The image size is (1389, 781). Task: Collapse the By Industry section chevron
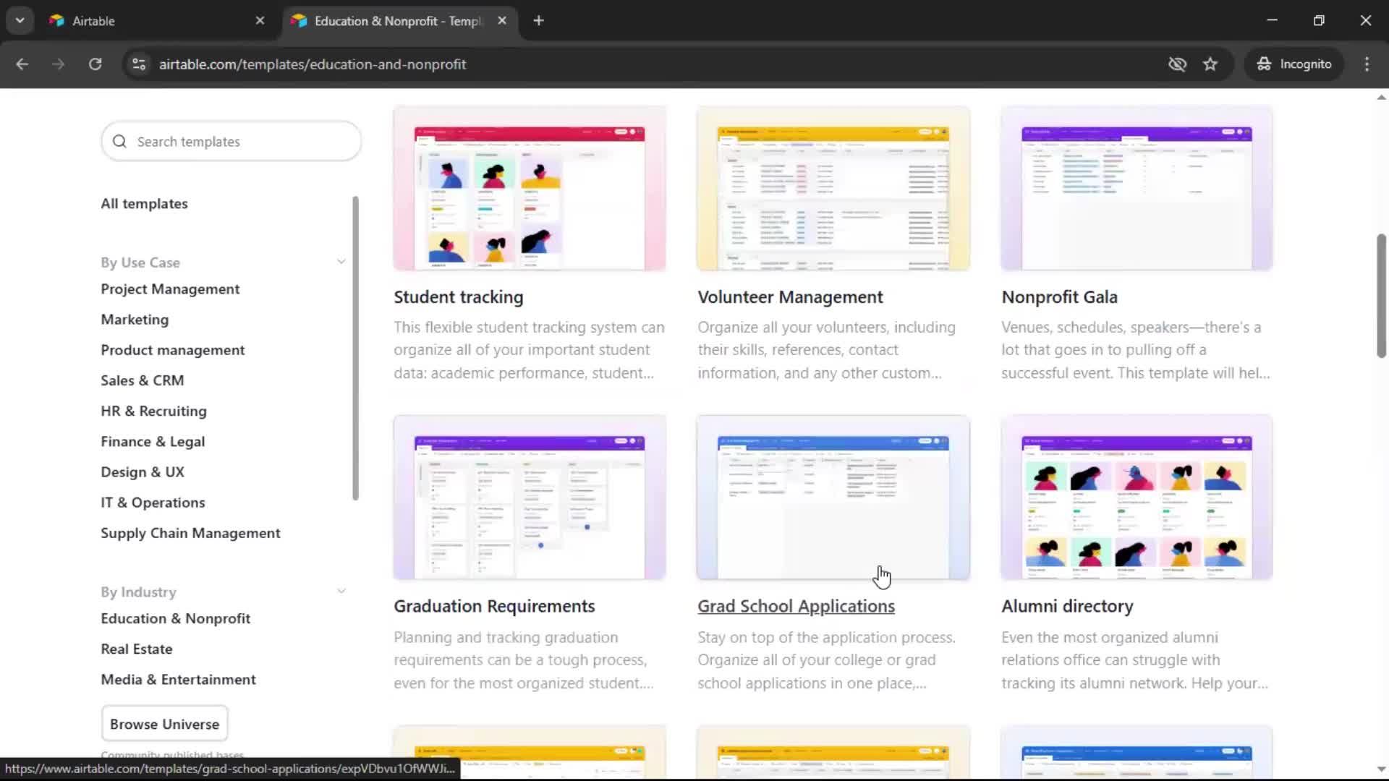click(341, 592)
